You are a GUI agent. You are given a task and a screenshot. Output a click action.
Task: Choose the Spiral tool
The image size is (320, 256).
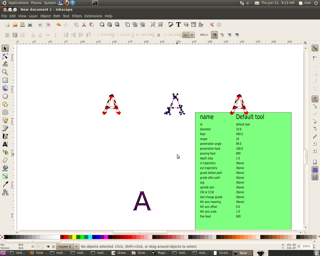[5, 112]
